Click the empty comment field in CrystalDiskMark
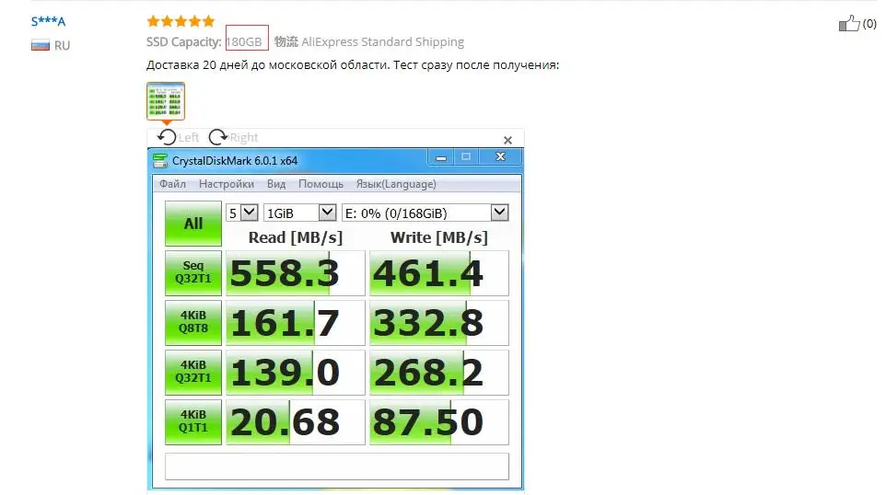This screenshot has height=495, width=886. (x=337, y=466)
